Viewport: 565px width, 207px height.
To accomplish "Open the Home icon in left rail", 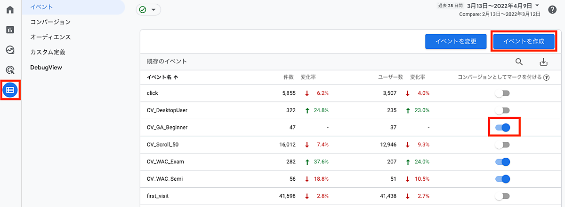I will pos(10,9).
